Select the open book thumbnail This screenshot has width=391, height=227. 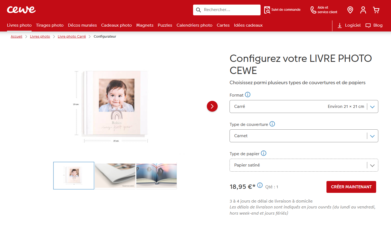pos(157,176)
